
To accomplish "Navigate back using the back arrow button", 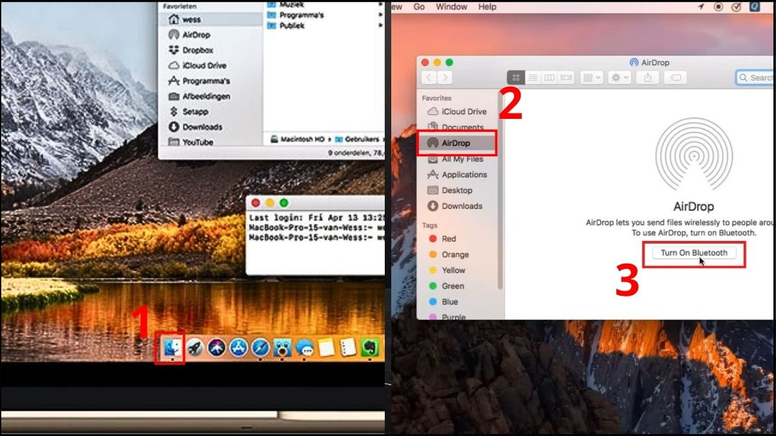I will coord(429,78).
